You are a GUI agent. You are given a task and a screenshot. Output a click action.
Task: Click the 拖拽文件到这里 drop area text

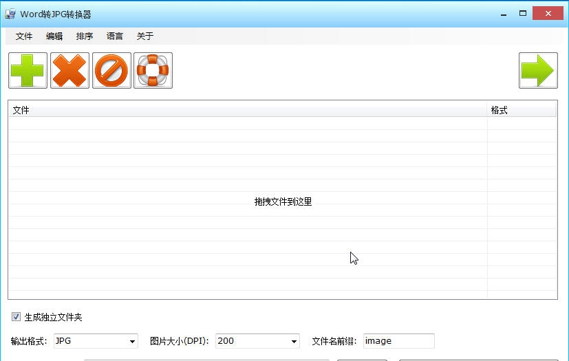[x=283, y=201]
